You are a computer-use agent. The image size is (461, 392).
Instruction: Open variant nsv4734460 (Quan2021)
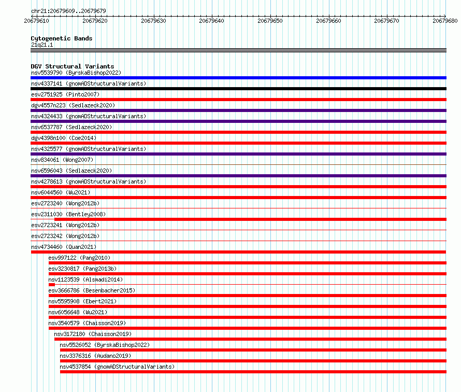64,247
